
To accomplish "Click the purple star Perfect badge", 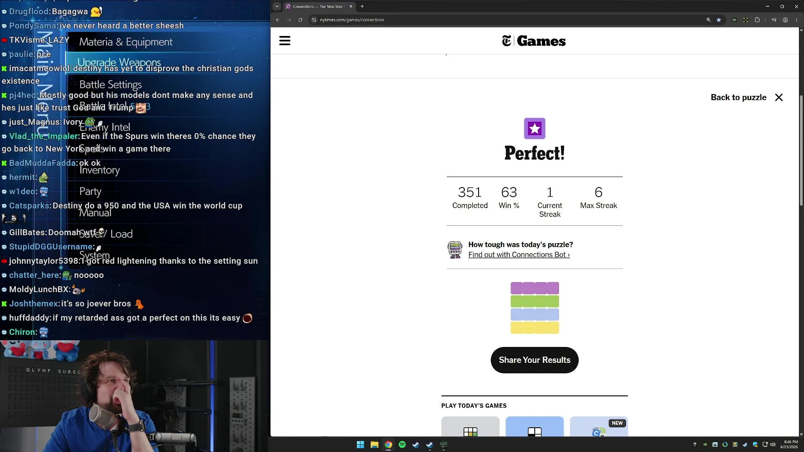I will (x=535, y=128).
